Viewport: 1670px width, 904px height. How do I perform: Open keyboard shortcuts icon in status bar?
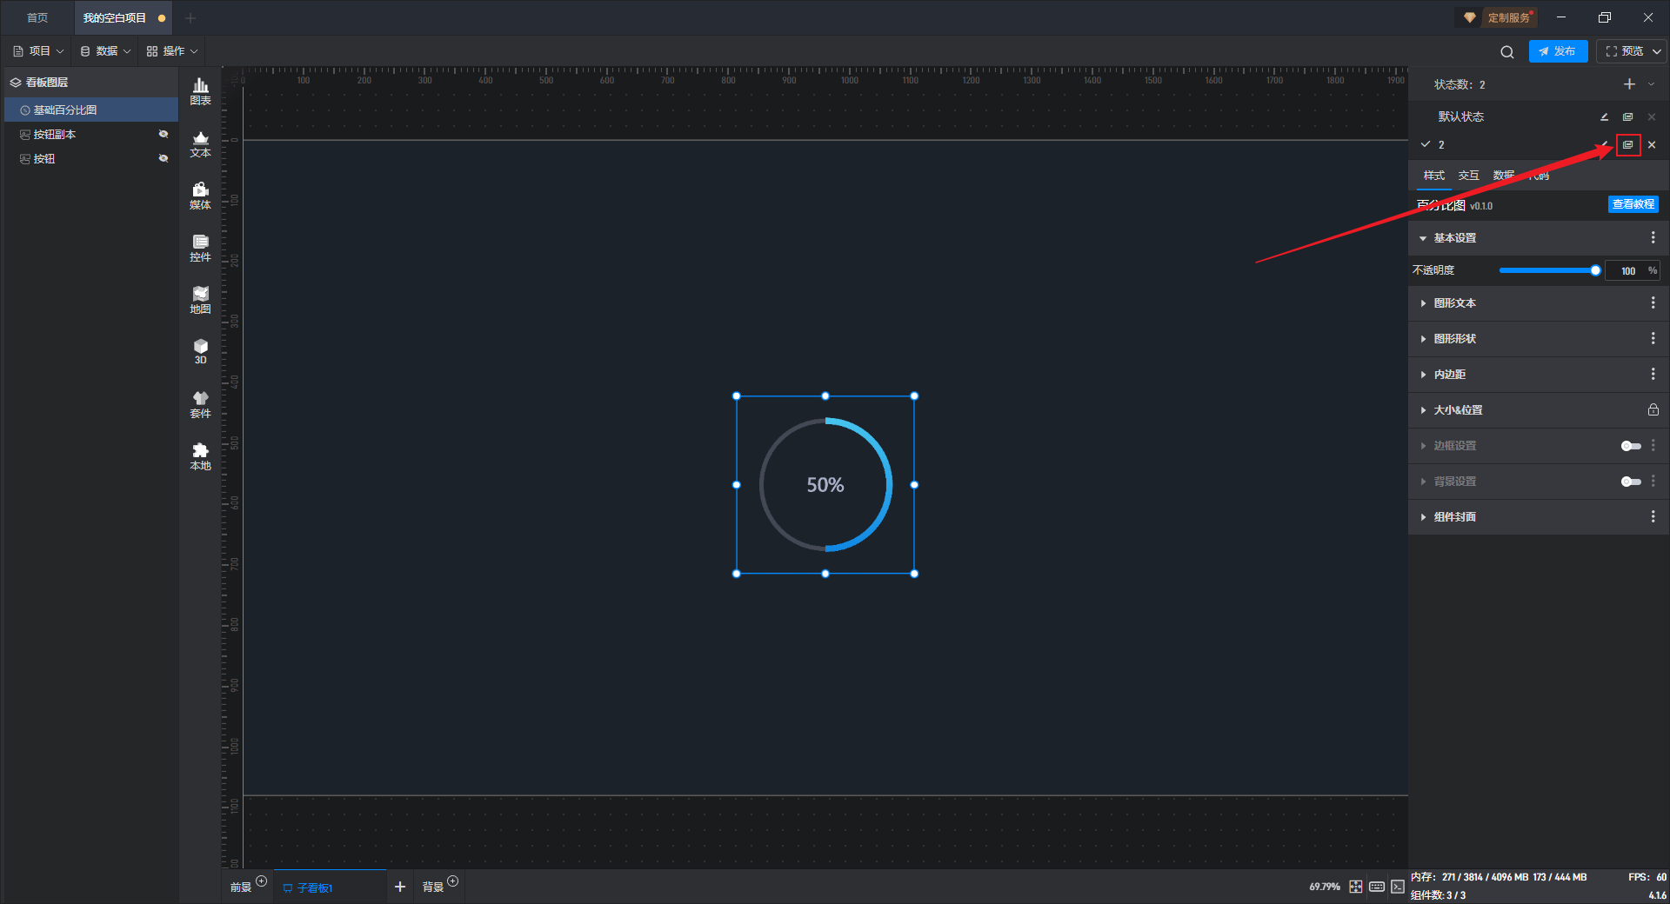[1377, 887]
